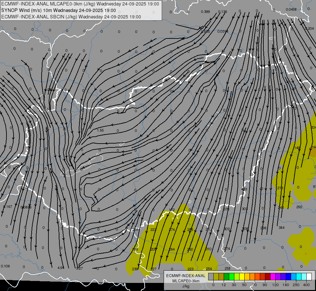The height and width of the screenshot is (291, 316).
Task: Click the map value 239
Action: coord(135,269)
